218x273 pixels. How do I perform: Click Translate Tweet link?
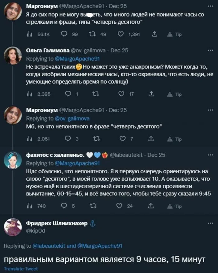point(21,269)
